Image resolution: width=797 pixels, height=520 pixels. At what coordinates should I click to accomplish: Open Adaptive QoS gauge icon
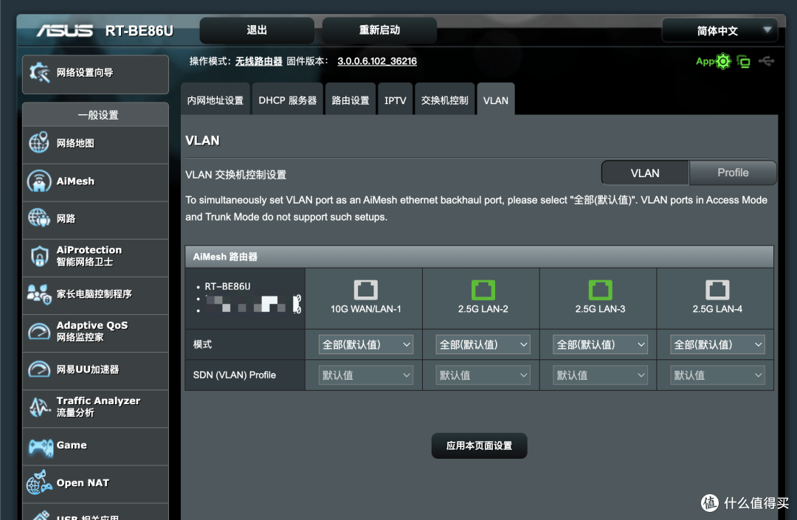[39, 331]
